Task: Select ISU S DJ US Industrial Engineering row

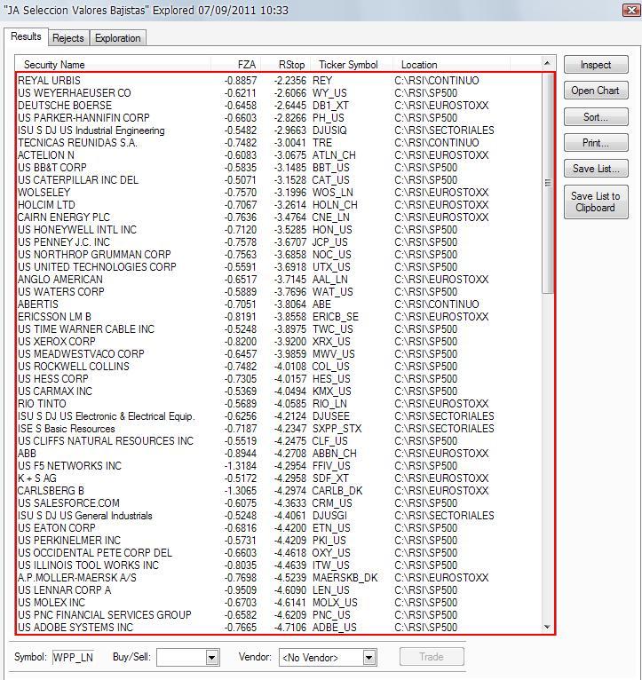Action: point(279,130)
